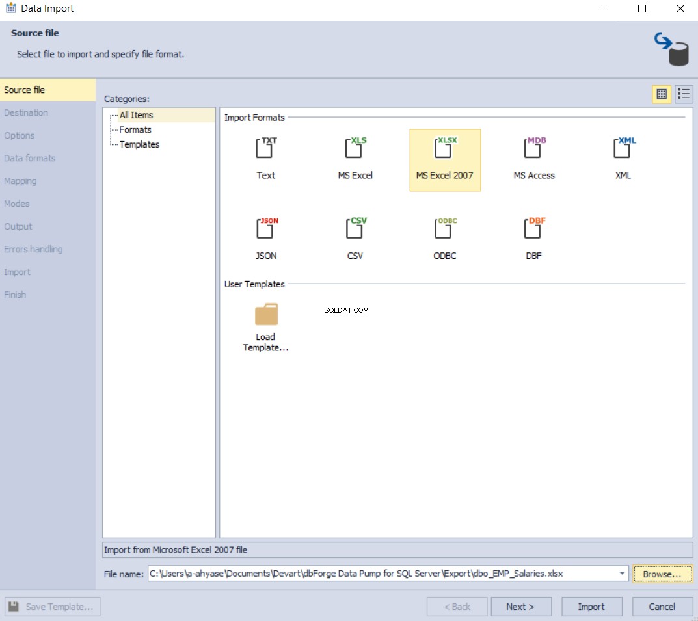Select the Text TXT import format
698x621 pixels.
coord(266,159)
